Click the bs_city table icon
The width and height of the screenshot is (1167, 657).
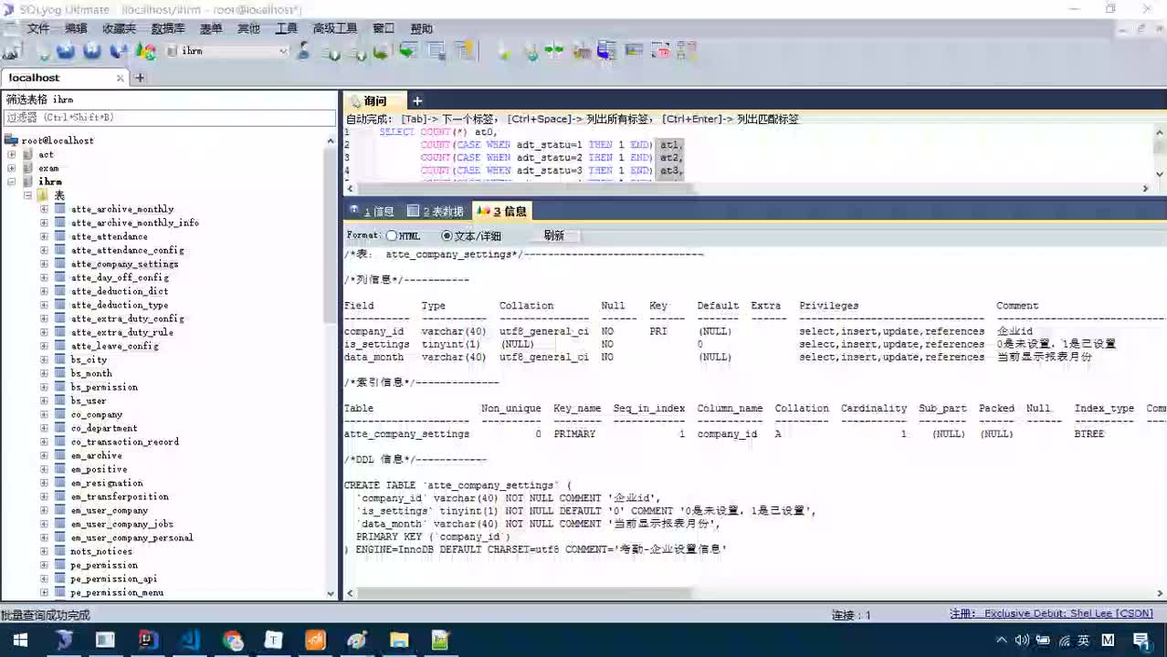pos(59,360)
